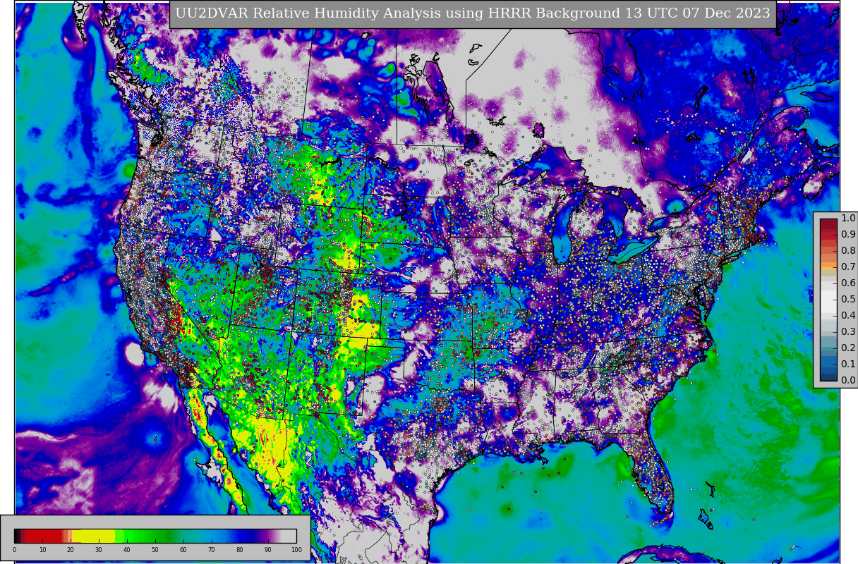The image size is (858, 564).
Task: Click the 0.6 label on vertical colorbar
Action: [848, 283]
